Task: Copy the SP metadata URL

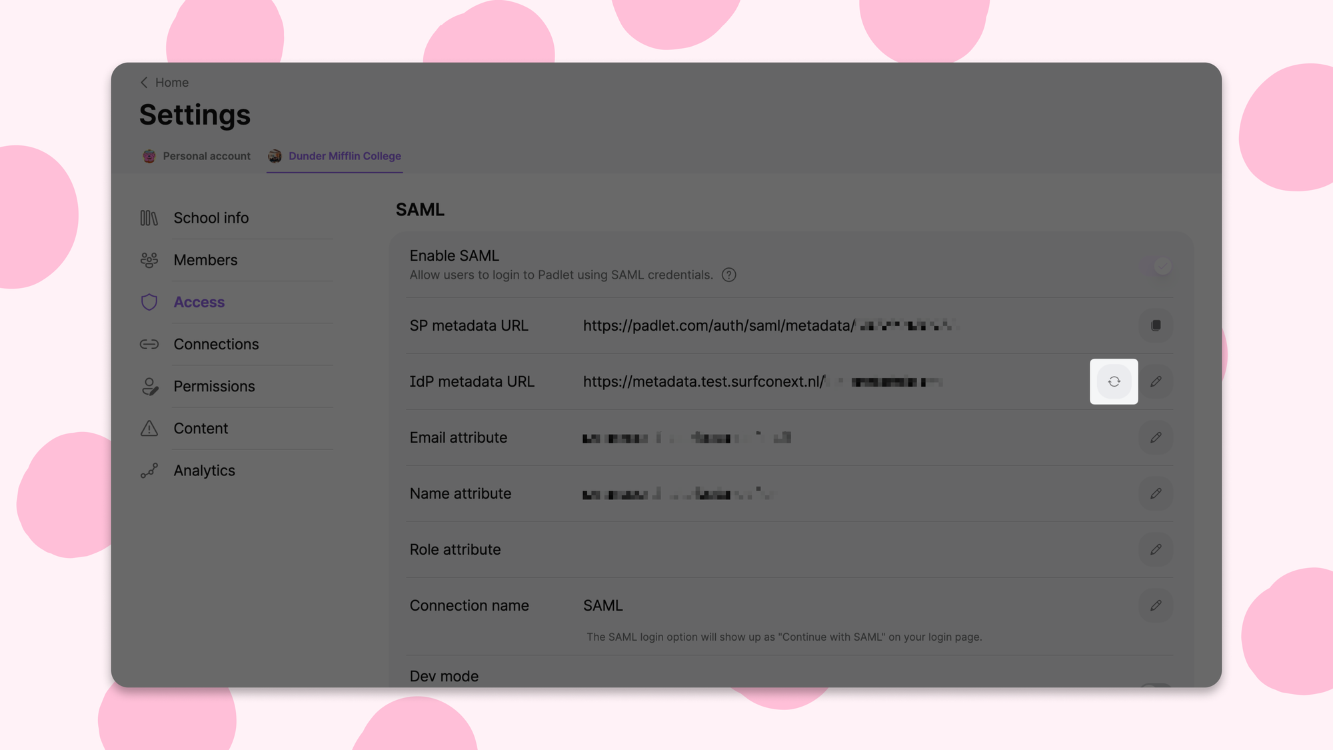Action: [x=1156, y=326]
